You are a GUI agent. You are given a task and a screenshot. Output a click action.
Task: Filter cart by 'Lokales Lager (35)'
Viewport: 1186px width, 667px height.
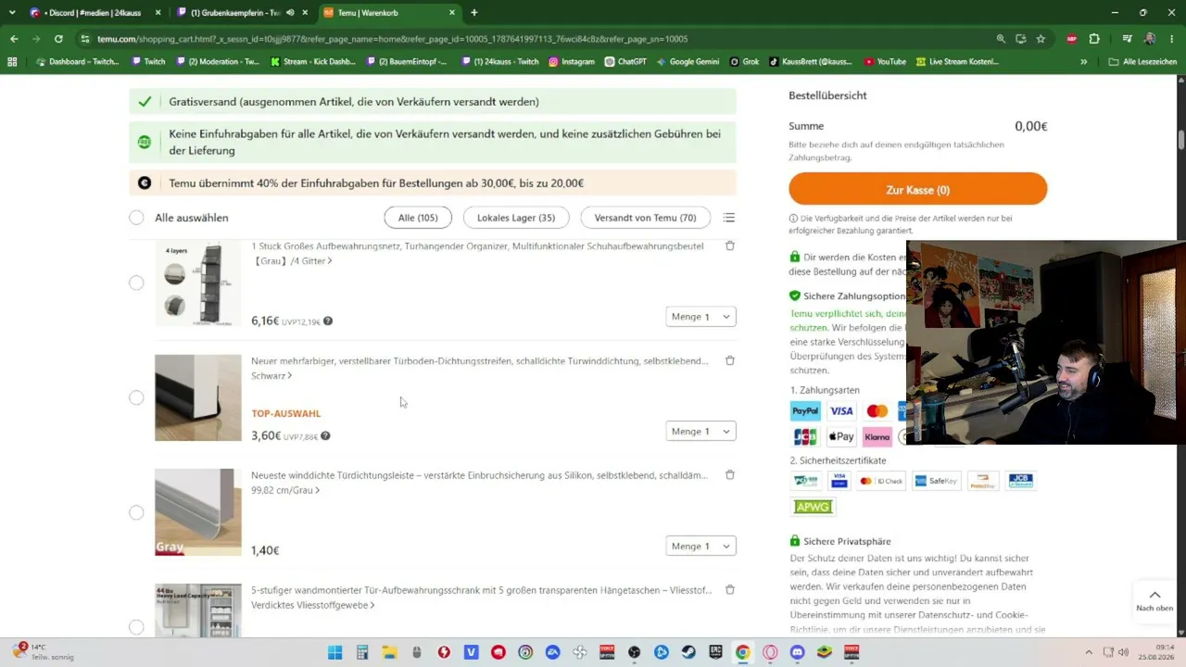[x=516, y=218]
